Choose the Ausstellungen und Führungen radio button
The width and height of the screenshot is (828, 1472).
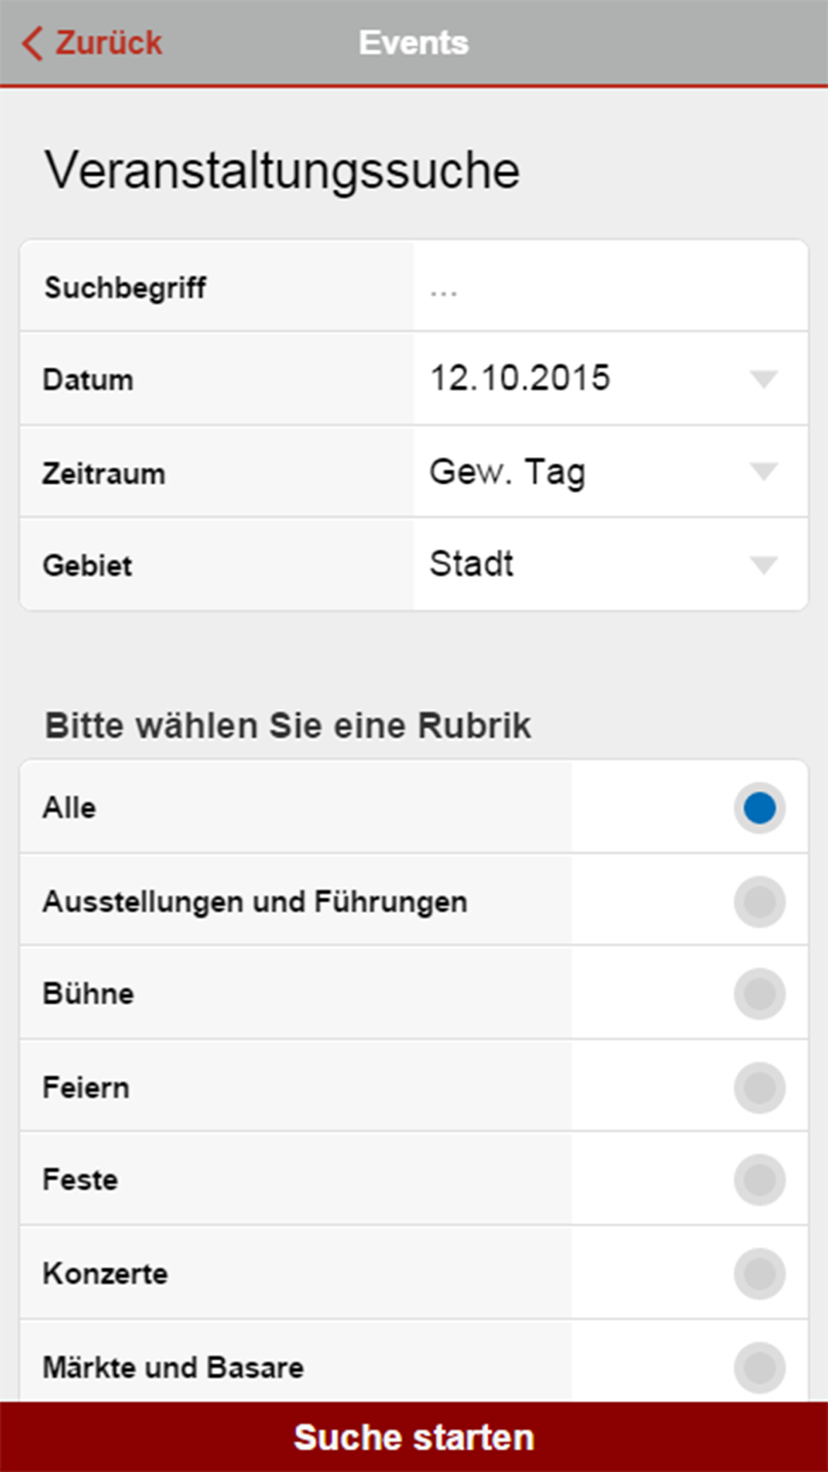point(759,901)
